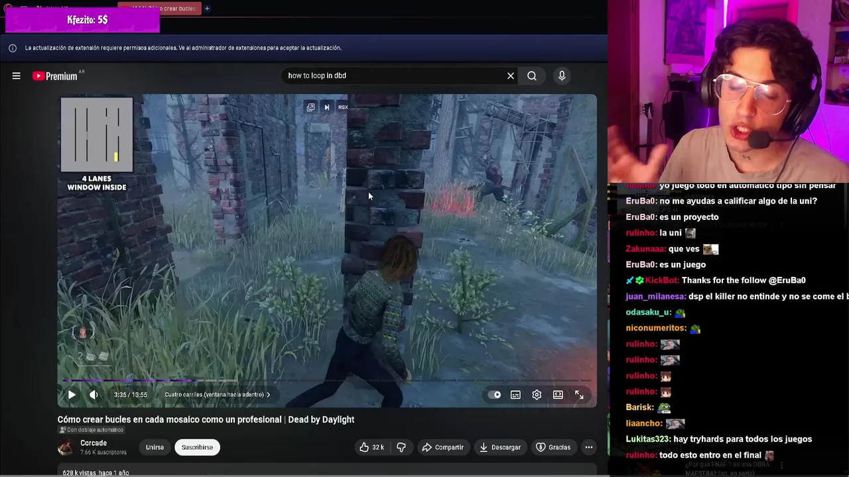849x477 pixels.
Task: Open more actions three-dot menu
Action: tap(588, 447)
